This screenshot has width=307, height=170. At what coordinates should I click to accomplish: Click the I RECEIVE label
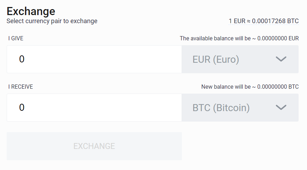[x=20, y=87]
